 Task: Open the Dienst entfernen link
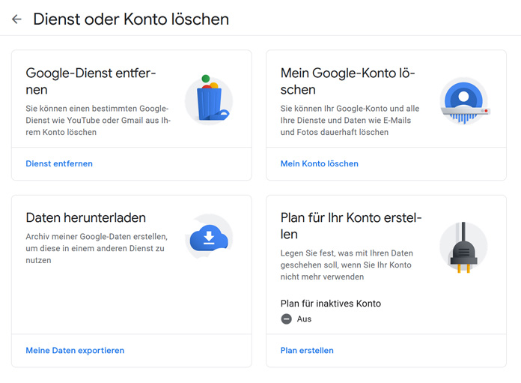click(x=59, y=163)
